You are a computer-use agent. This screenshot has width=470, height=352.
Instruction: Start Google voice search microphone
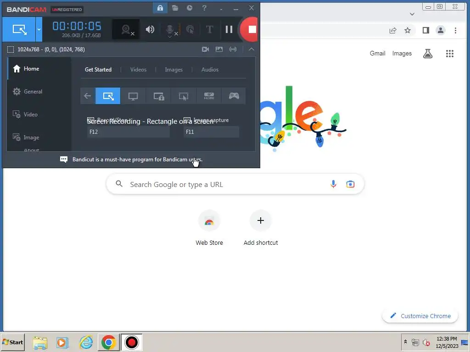(x=333, y=184)
